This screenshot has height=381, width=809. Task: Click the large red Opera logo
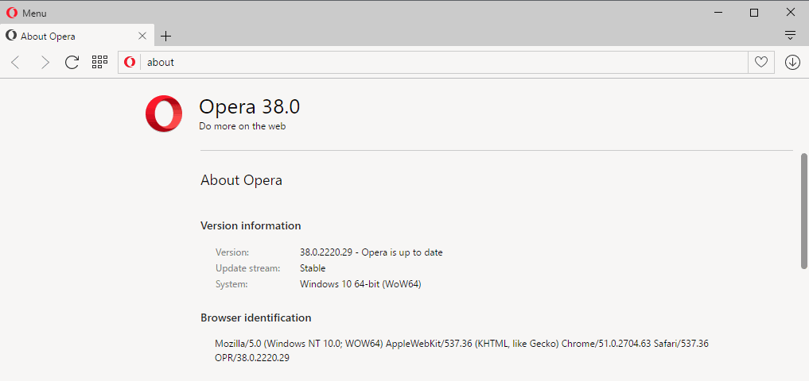coord(164,114)
